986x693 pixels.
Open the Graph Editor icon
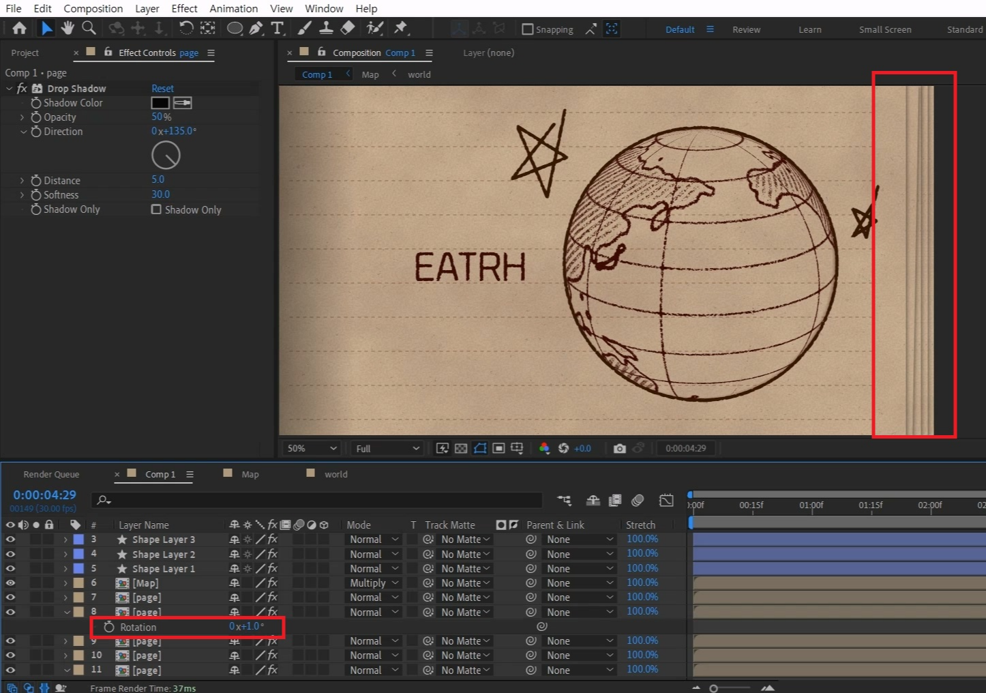666,501
